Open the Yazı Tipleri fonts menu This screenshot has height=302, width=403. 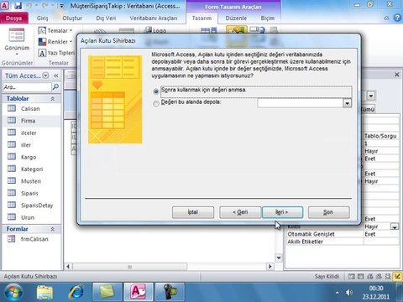pyautogui.click(x=56, y=53)
